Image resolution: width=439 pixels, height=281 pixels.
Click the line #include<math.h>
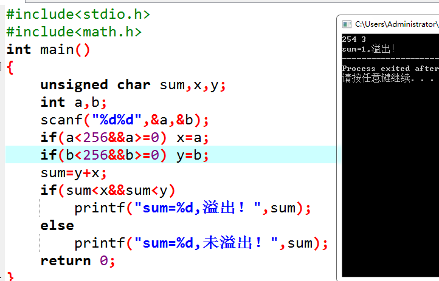[74, 32]
